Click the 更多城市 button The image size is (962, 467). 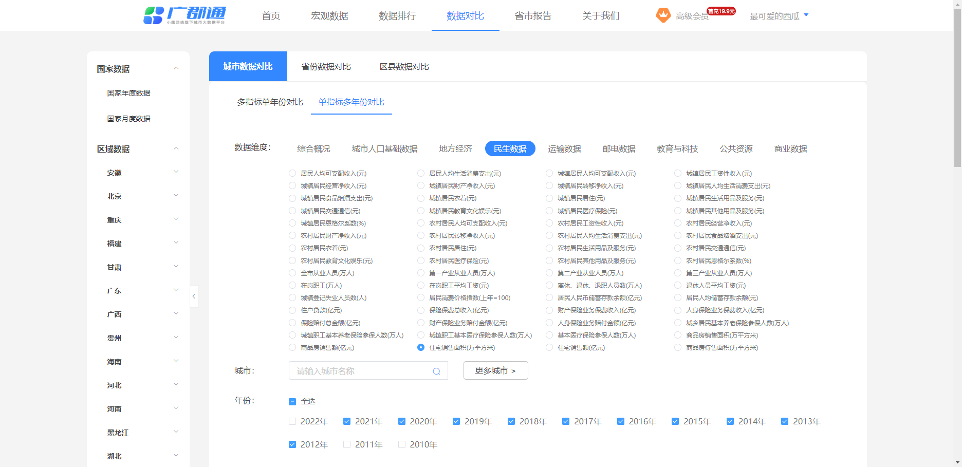click(x=495, y=370)
